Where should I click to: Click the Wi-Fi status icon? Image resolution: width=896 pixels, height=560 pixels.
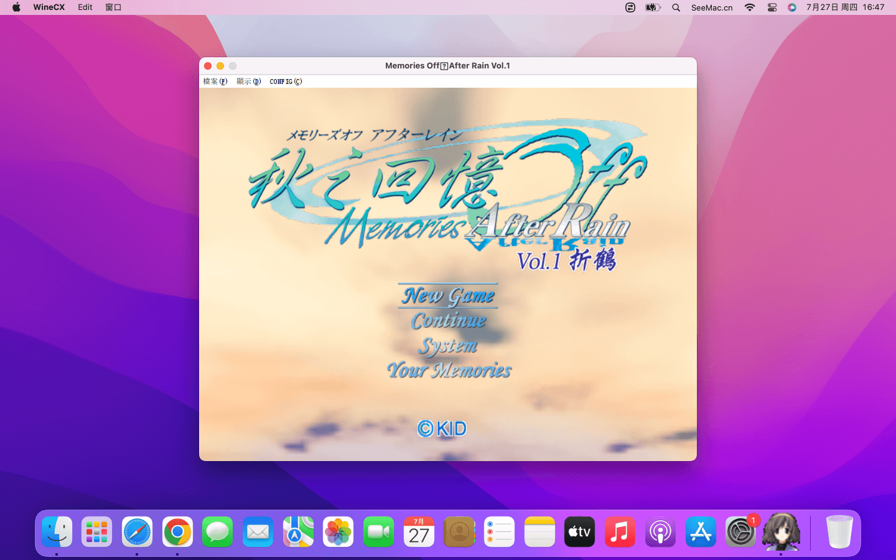[750, 7]
